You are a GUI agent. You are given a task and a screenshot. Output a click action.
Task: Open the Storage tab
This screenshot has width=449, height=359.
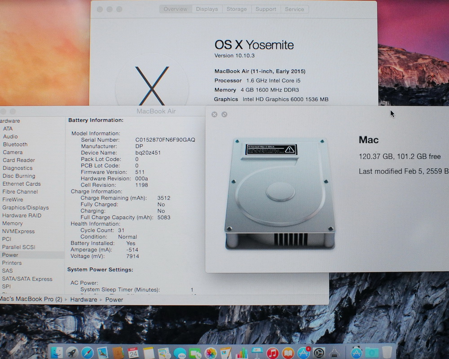pos(237,9)
